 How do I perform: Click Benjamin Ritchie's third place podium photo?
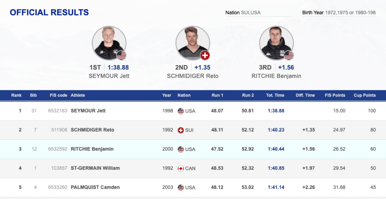tap(276, 43)
